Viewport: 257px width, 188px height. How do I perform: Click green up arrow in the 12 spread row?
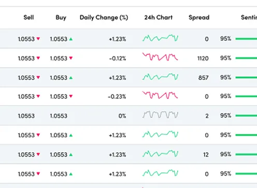(71, 154)
